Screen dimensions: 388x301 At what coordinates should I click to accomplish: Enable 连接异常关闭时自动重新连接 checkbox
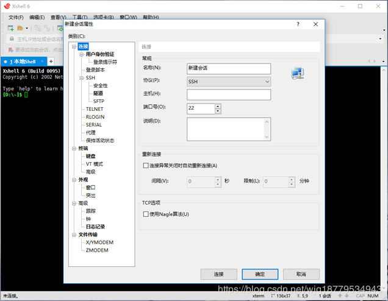146,165
